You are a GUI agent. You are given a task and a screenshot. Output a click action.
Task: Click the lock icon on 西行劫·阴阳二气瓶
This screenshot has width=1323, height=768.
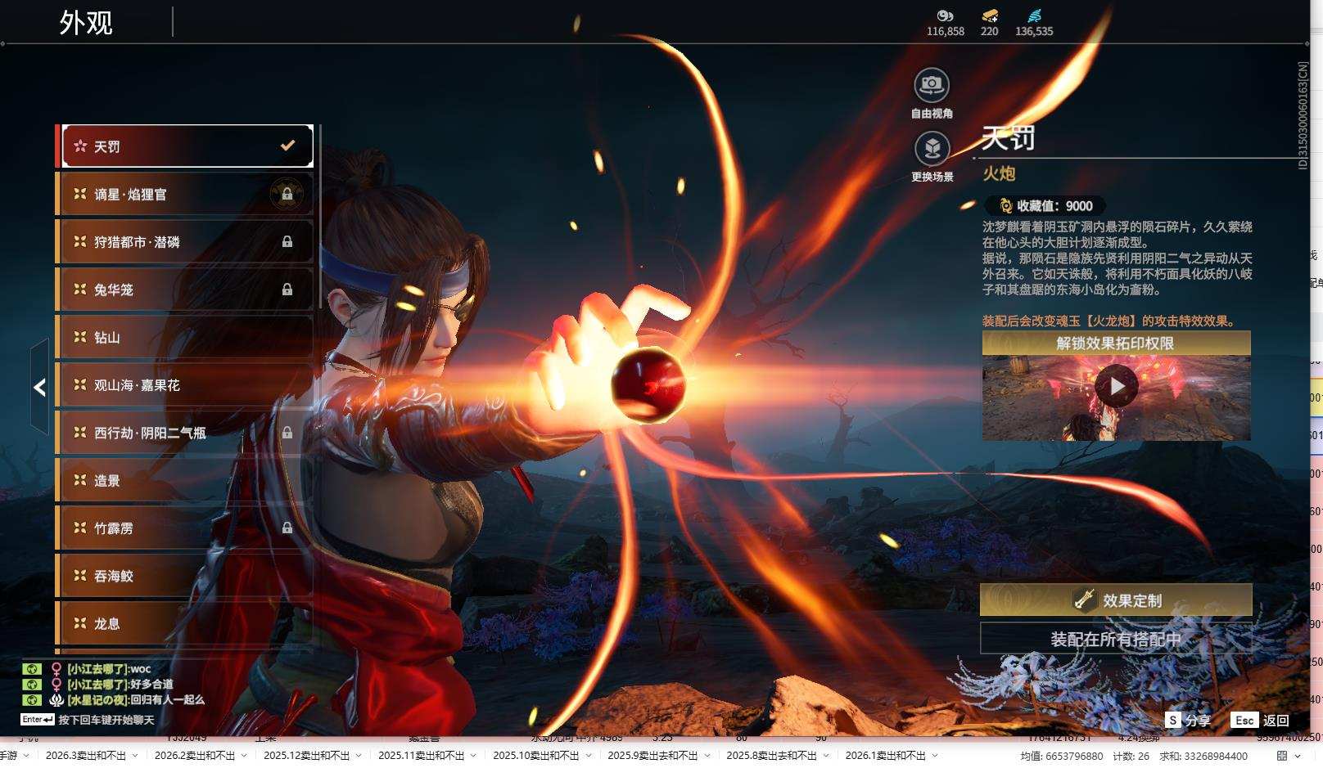(x=287, y=432)
